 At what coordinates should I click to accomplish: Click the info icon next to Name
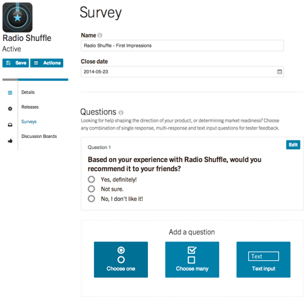point(100,35)
